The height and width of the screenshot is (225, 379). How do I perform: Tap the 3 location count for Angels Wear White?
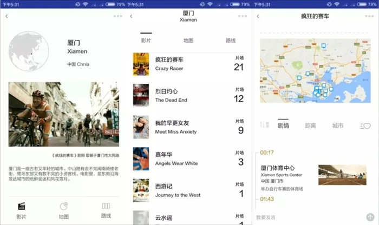(x=241, y=162)
